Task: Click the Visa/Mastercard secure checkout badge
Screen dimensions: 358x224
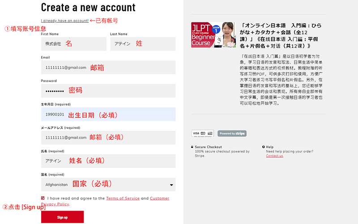Action: click(203, 134)
